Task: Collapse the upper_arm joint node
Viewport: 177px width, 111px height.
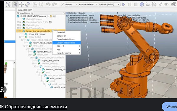Action: point(29,55)
